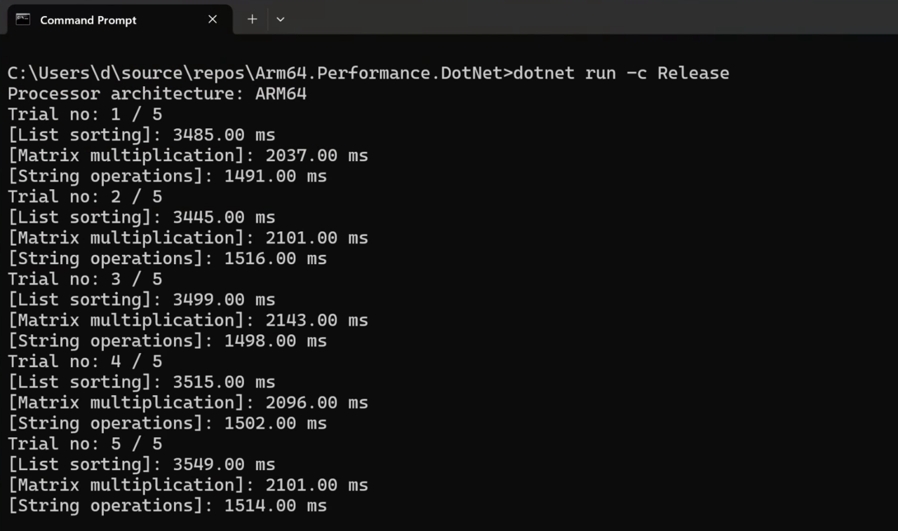Click the String operations 1514.00 ms result
This screenshot has width=898, height=531.
point(168,505)
